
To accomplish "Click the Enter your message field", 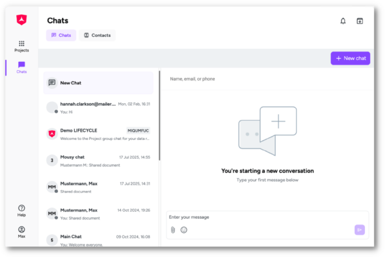I will pyautogui.click(x=258, y=217).
